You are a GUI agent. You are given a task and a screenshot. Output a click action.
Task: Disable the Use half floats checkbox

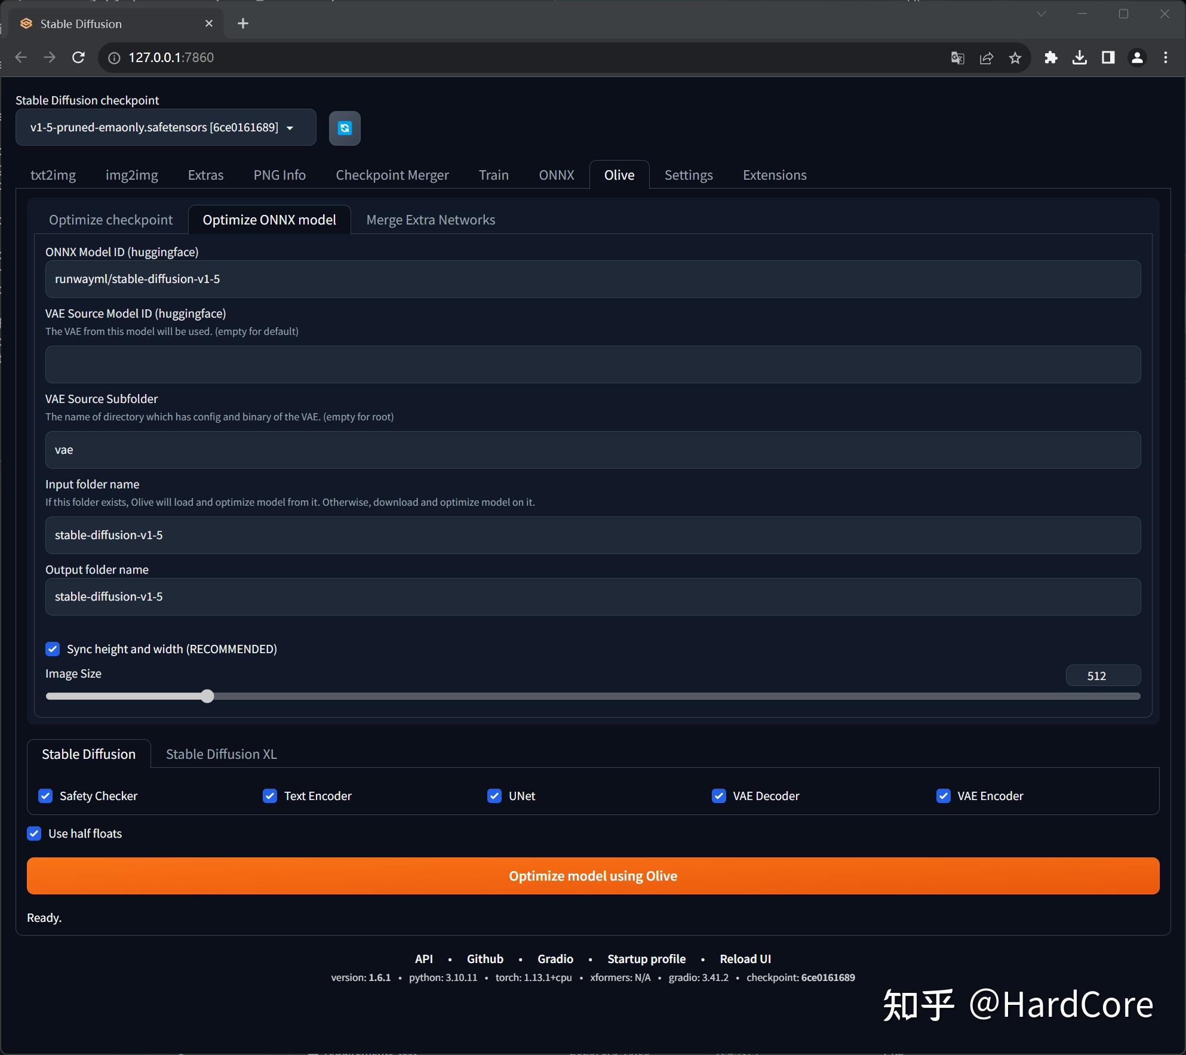pyautogui.click(x=34, y=833)
